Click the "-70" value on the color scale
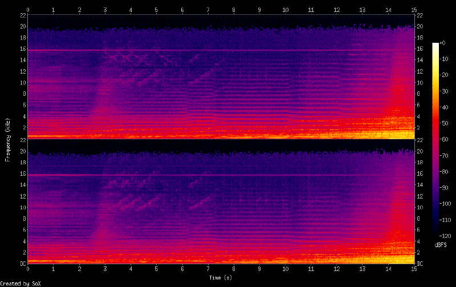 pos(444,155)
